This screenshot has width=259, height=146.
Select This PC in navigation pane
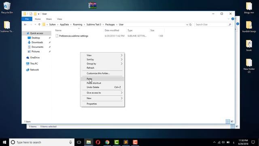[34, 64]
